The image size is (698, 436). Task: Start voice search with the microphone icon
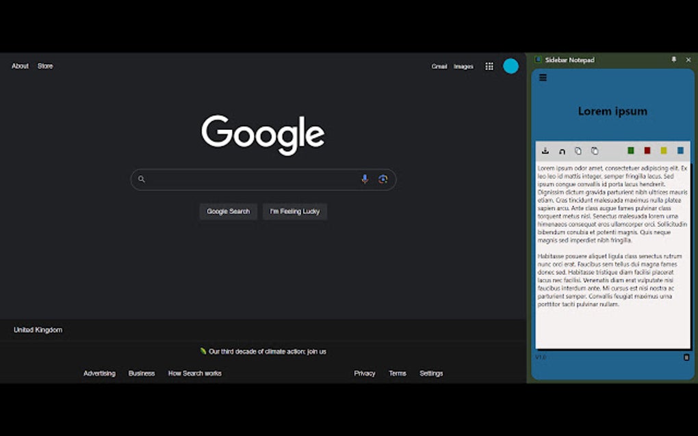coord(365,179)
